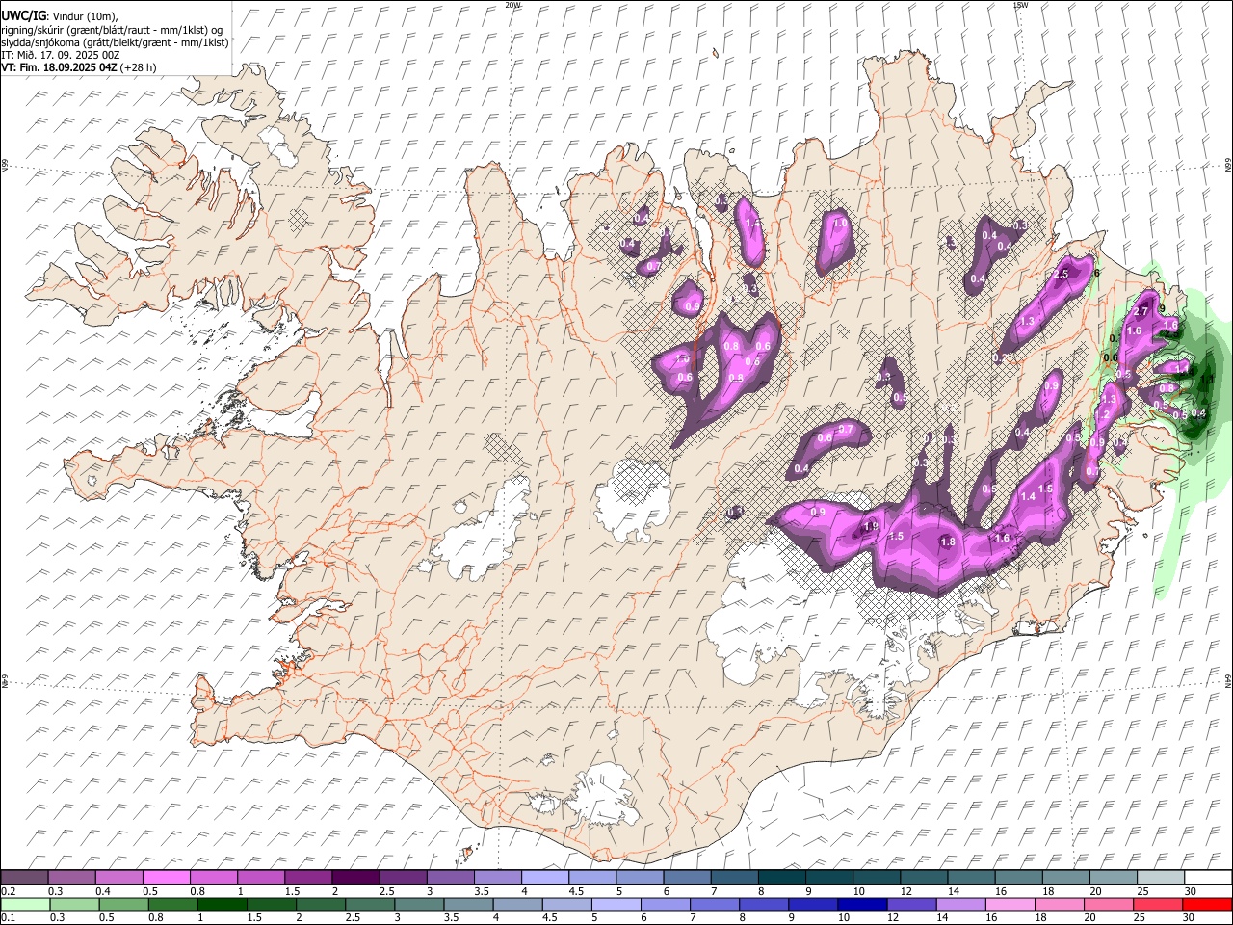Click the 1.8 precipitation value on the map
The image size is (1233, 925).
tap(948, 542)
